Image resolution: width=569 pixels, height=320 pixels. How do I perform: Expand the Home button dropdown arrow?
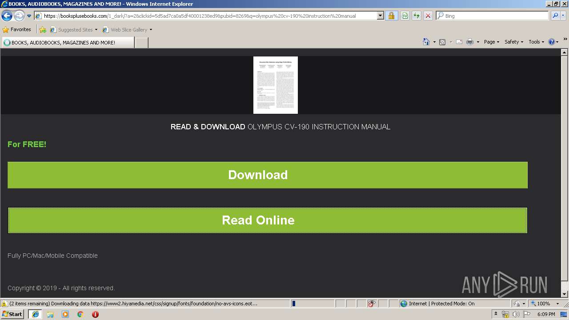pyautogui.click(x=434, y=42)
